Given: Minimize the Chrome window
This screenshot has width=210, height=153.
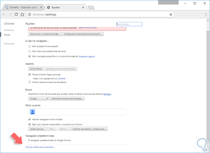Looking at the screenshot, I should pyautogui.click(x=185, y=3).
